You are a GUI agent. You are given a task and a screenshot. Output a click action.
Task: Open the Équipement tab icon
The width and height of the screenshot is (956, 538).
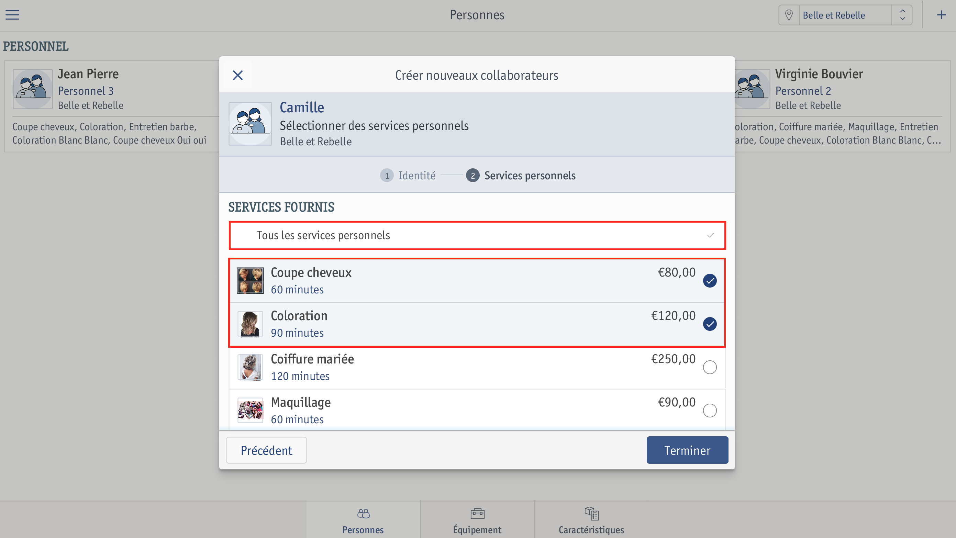[477, 514]
